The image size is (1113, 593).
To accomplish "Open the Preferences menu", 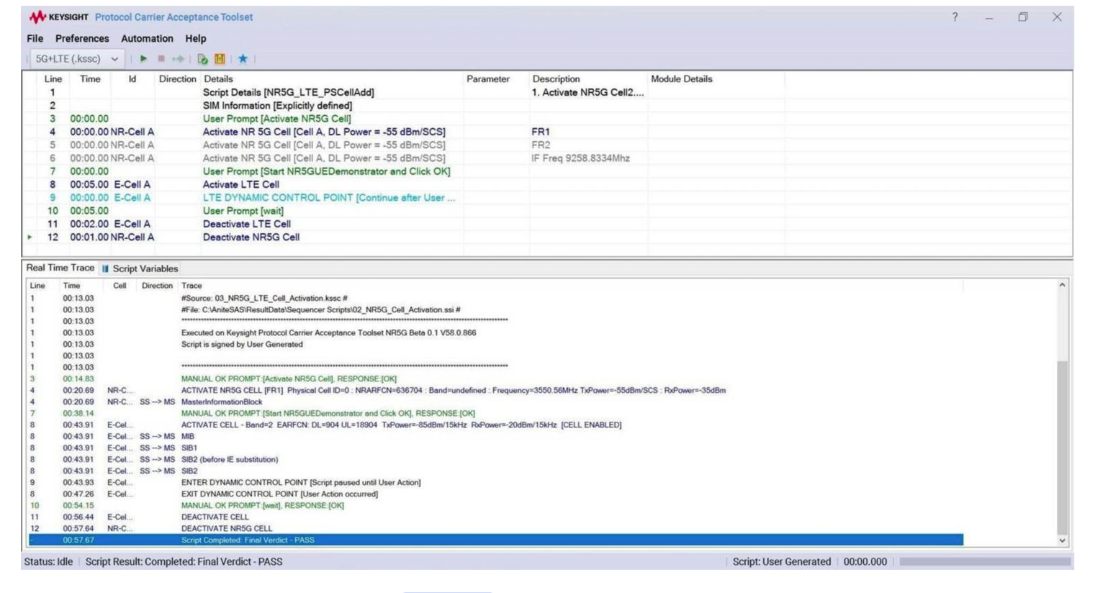I will [82, 38].
